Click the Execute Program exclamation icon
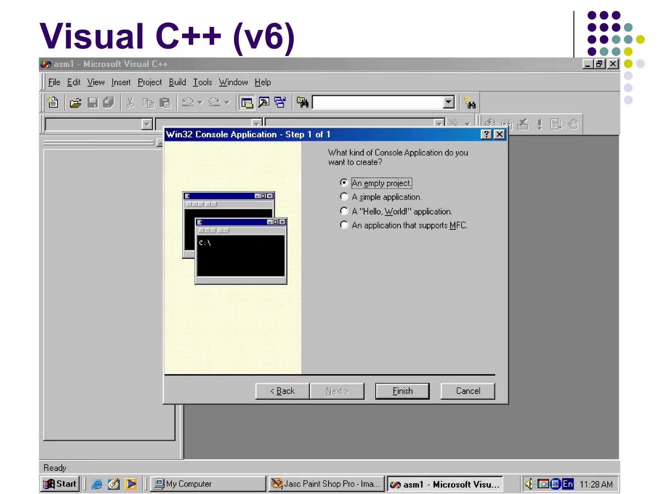The width and height of the screenshot is (659, 494). pyautogui.click(x=540, y=124)
